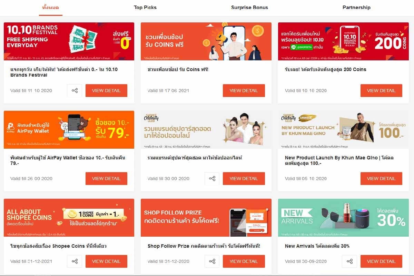Open the 10.10 Brands Festival free shipping banner
The image size is (414, 276).
coord(69,41)
